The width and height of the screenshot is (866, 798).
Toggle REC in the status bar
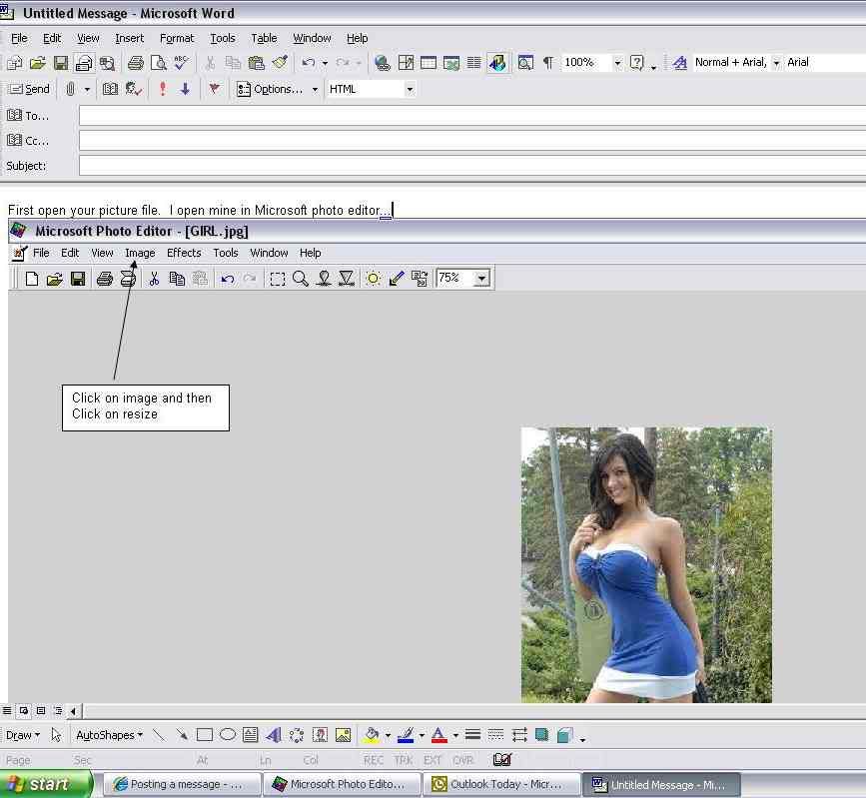[x=374, y=760]
